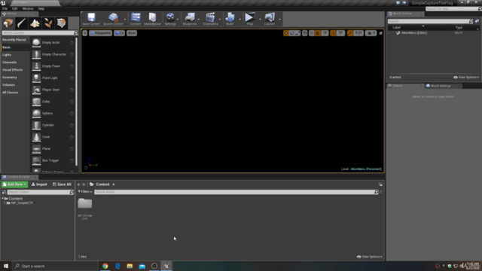The width and height of the screenshot is (482, 271).
Task: Open Source Control toolbar icon
Action: 113,19
